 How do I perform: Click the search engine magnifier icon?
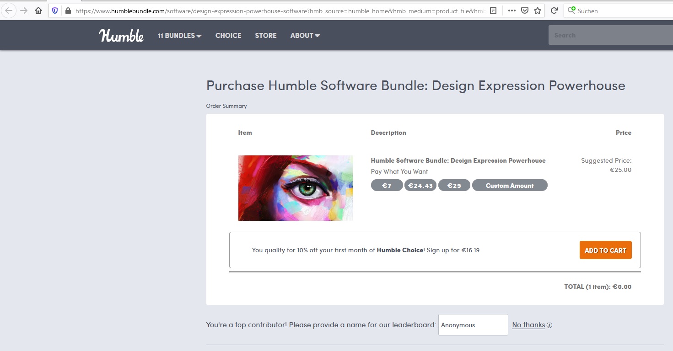click(572, 11)
